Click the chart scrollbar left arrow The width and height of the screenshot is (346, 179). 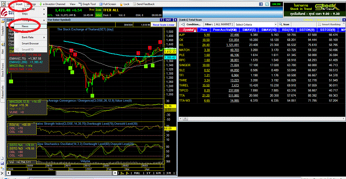point(9,173)
